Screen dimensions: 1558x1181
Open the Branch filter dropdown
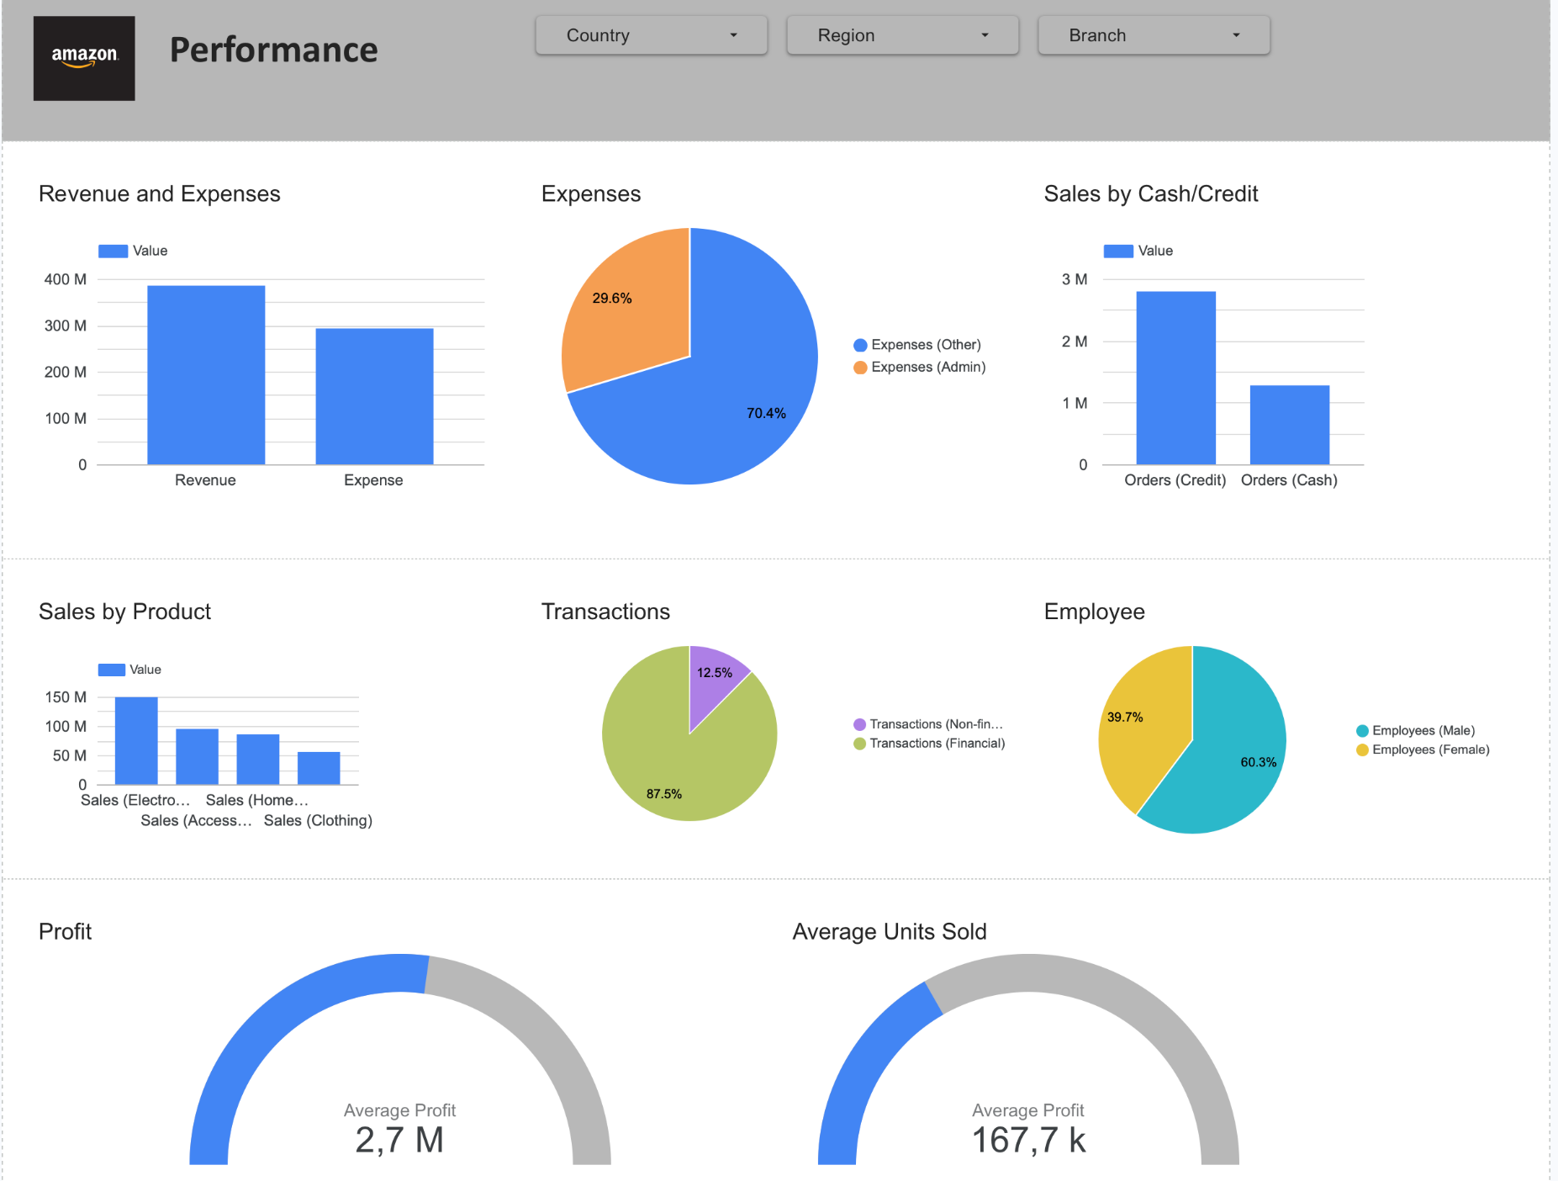point(1154,35)
